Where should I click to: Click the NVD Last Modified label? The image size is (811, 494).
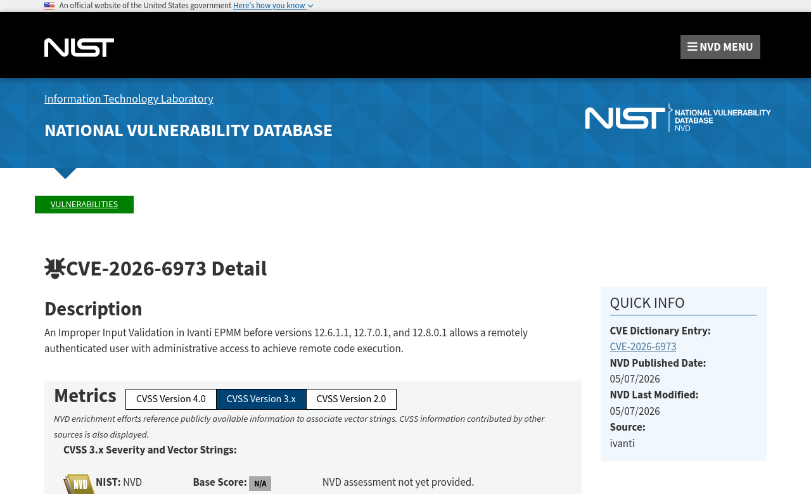pyautogui.click(x=654, y=395)
